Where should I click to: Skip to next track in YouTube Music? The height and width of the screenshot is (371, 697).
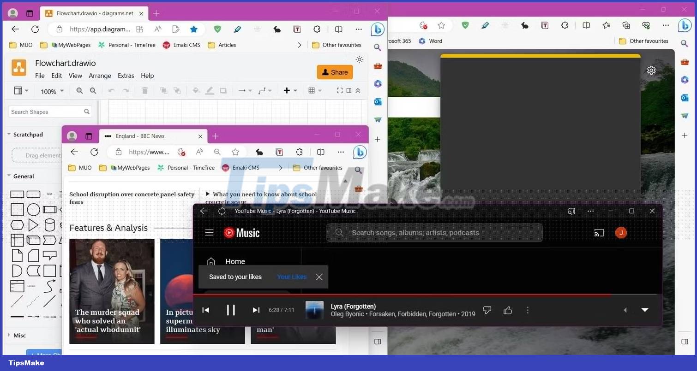tap(256, 310)
